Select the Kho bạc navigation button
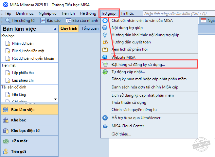This screenshot has height=157, width=215. [29, 120]
